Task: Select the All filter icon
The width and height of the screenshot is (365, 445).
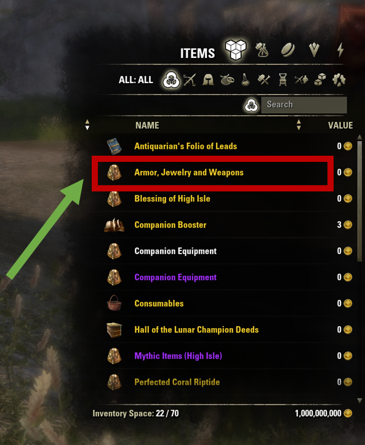Action: (x=171, y=80)
